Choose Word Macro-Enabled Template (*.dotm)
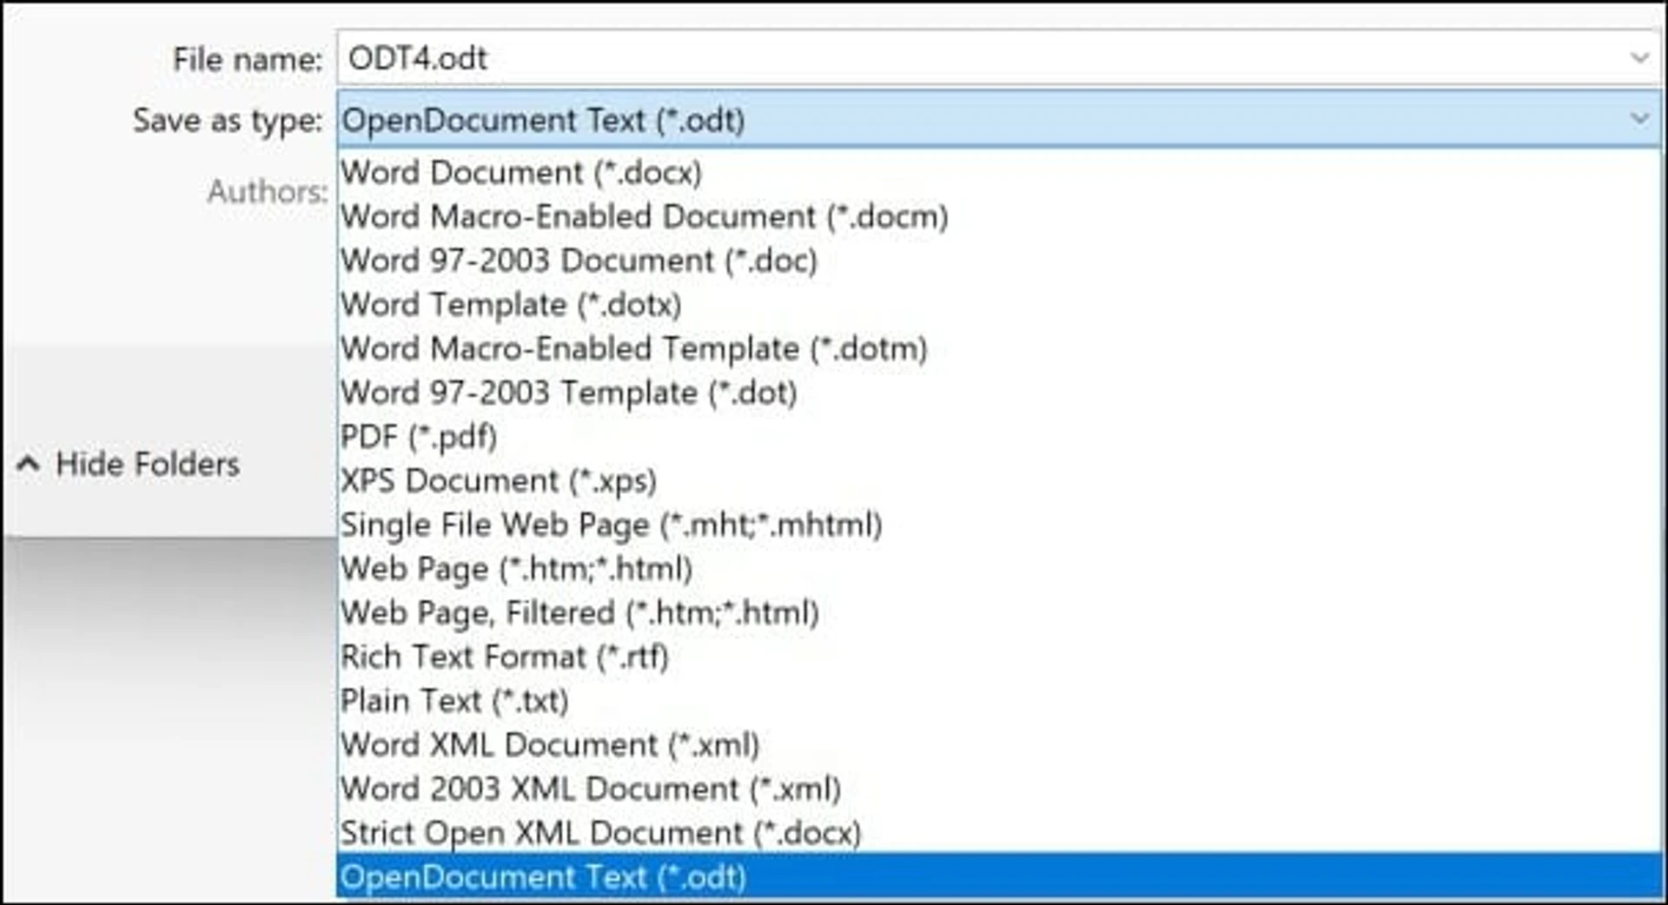1668x905 pixels. [999, 348]
